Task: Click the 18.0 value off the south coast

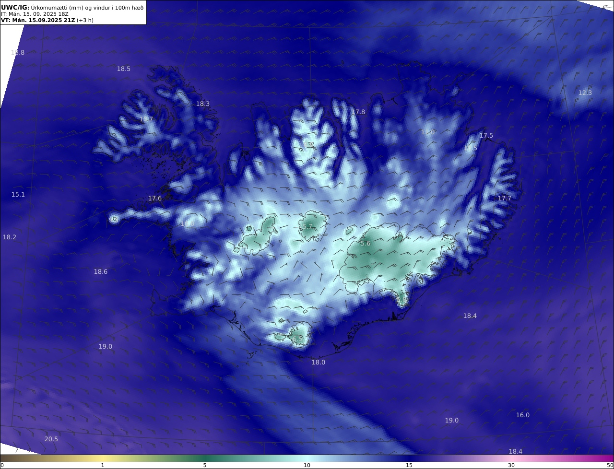Action: coord(319,363)
